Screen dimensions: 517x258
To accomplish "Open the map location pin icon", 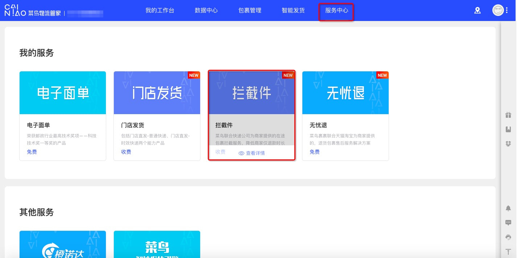I will (477, 11).
